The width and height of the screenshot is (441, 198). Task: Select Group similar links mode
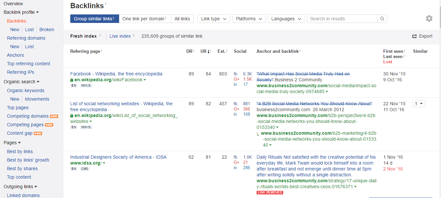pos(94,19)
